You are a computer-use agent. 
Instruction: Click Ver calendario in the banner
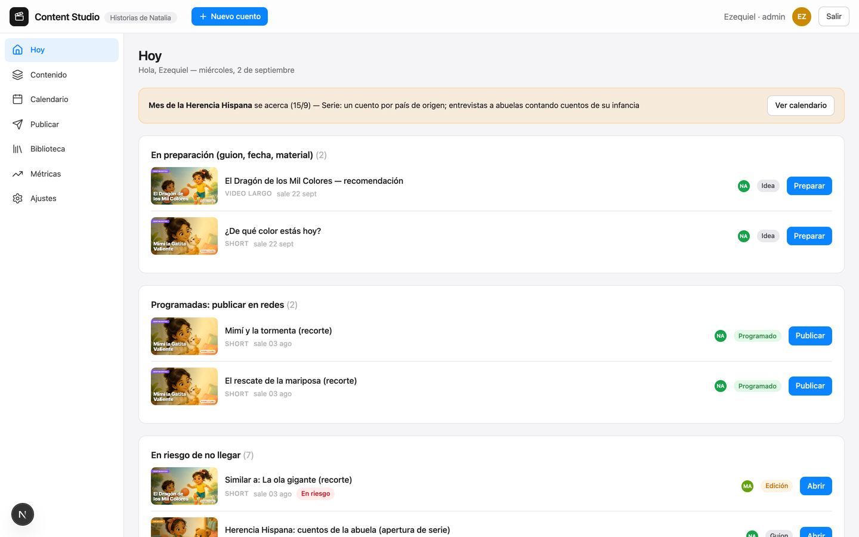[801, 106]
